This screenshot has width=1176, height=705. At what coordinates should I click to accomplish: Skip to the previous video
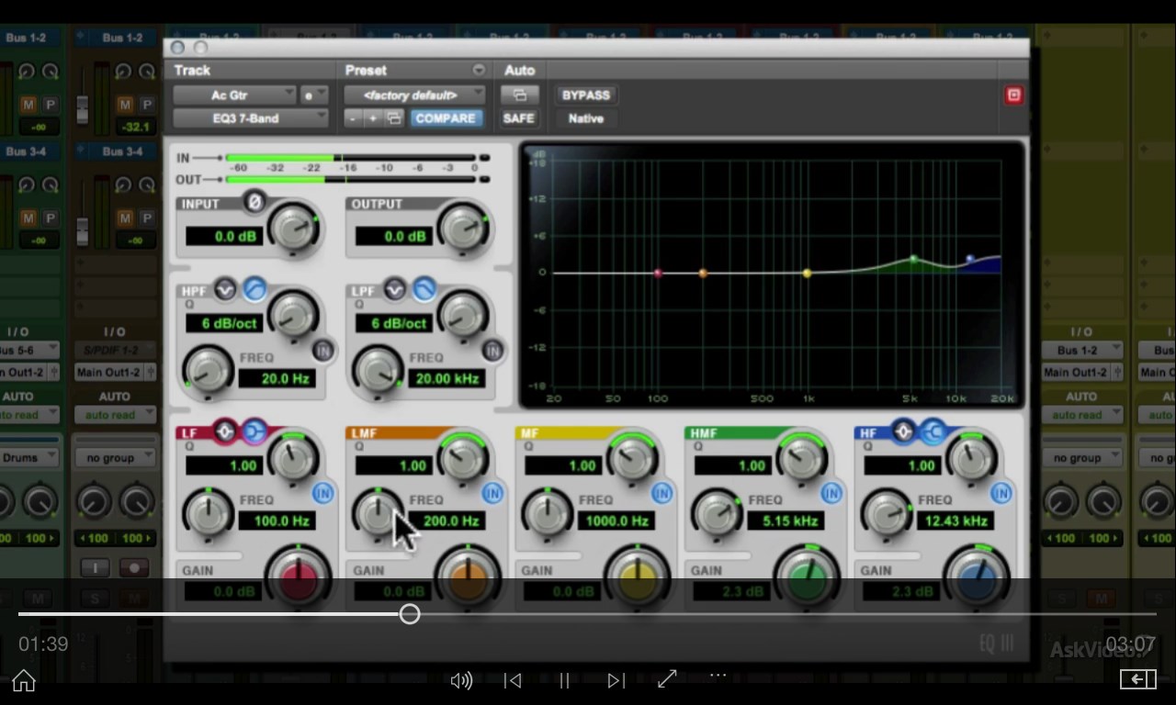pos(513,680)
